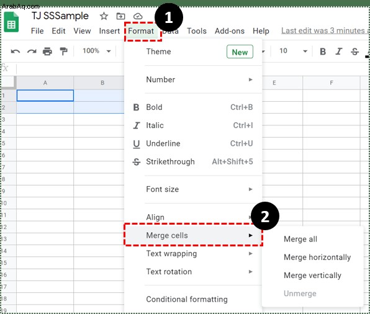The height and width of the screenshot is (314, 370).
Task: Open the 100% zoom dropdown
Action: (96, 51)
